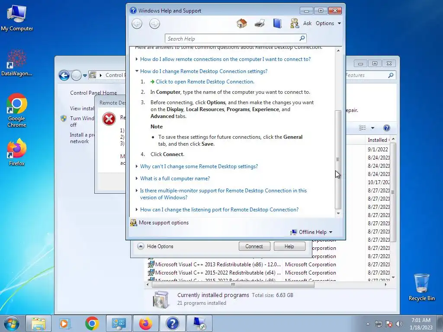This screenshot has height=332, width=443.
Task: Go back in Help window
Action: pos(137,23)
